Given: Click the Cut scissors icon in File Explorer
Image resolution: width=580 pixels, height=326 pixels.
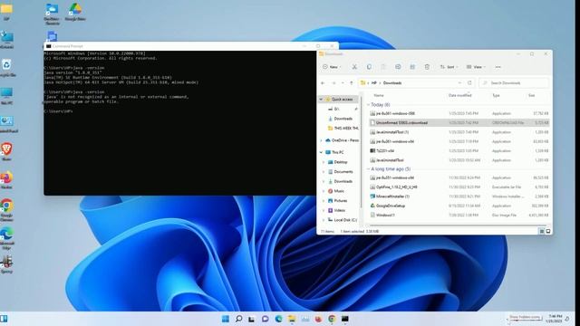Looking at the screenshot, I should (354, 67).
